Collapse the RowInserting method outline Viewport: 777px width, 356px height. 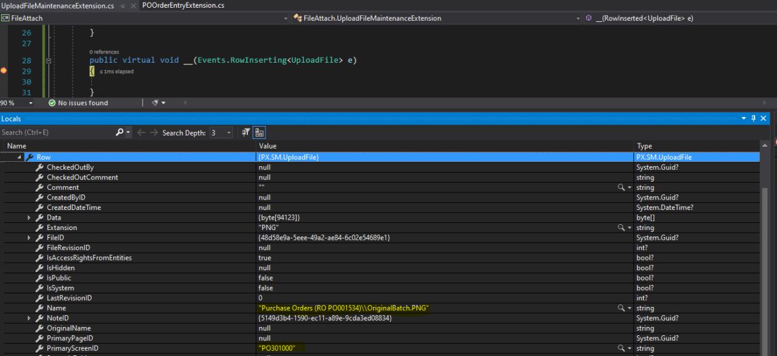[x=49, y=60]
